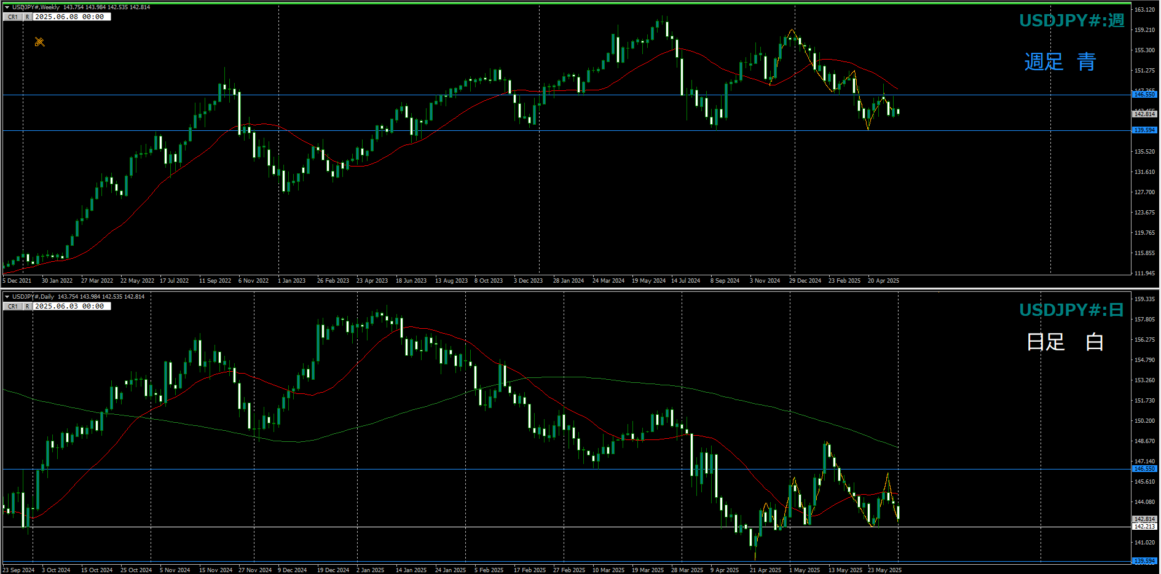Viewport: 1161px width, 574px height.
Task: Click the USDJPY#,Daily title text
Action: pyautogui.click(x=33, y=297)
